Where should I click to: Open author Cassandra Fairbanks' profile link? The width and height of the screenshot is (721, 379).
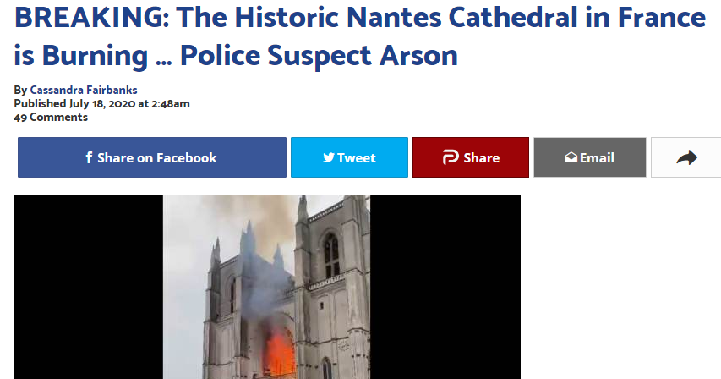tap(84, 90)
